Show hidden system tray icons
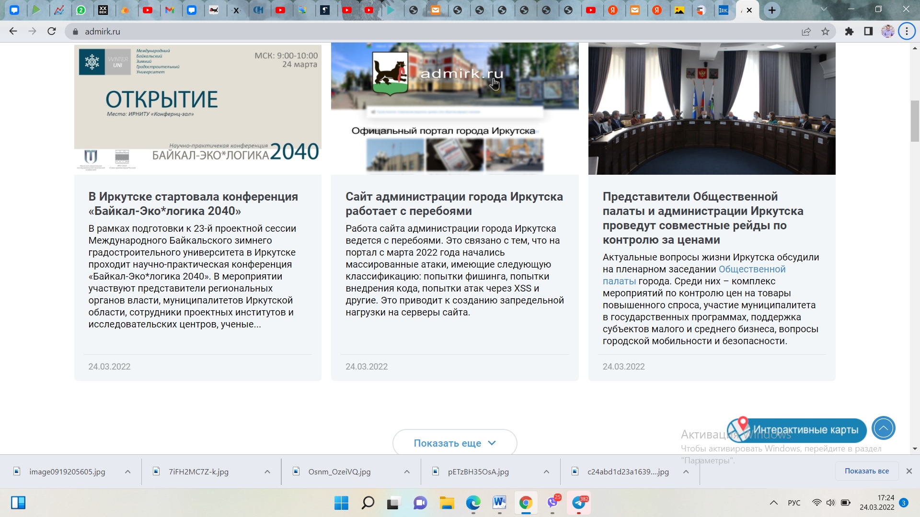 tap(773, 503)
